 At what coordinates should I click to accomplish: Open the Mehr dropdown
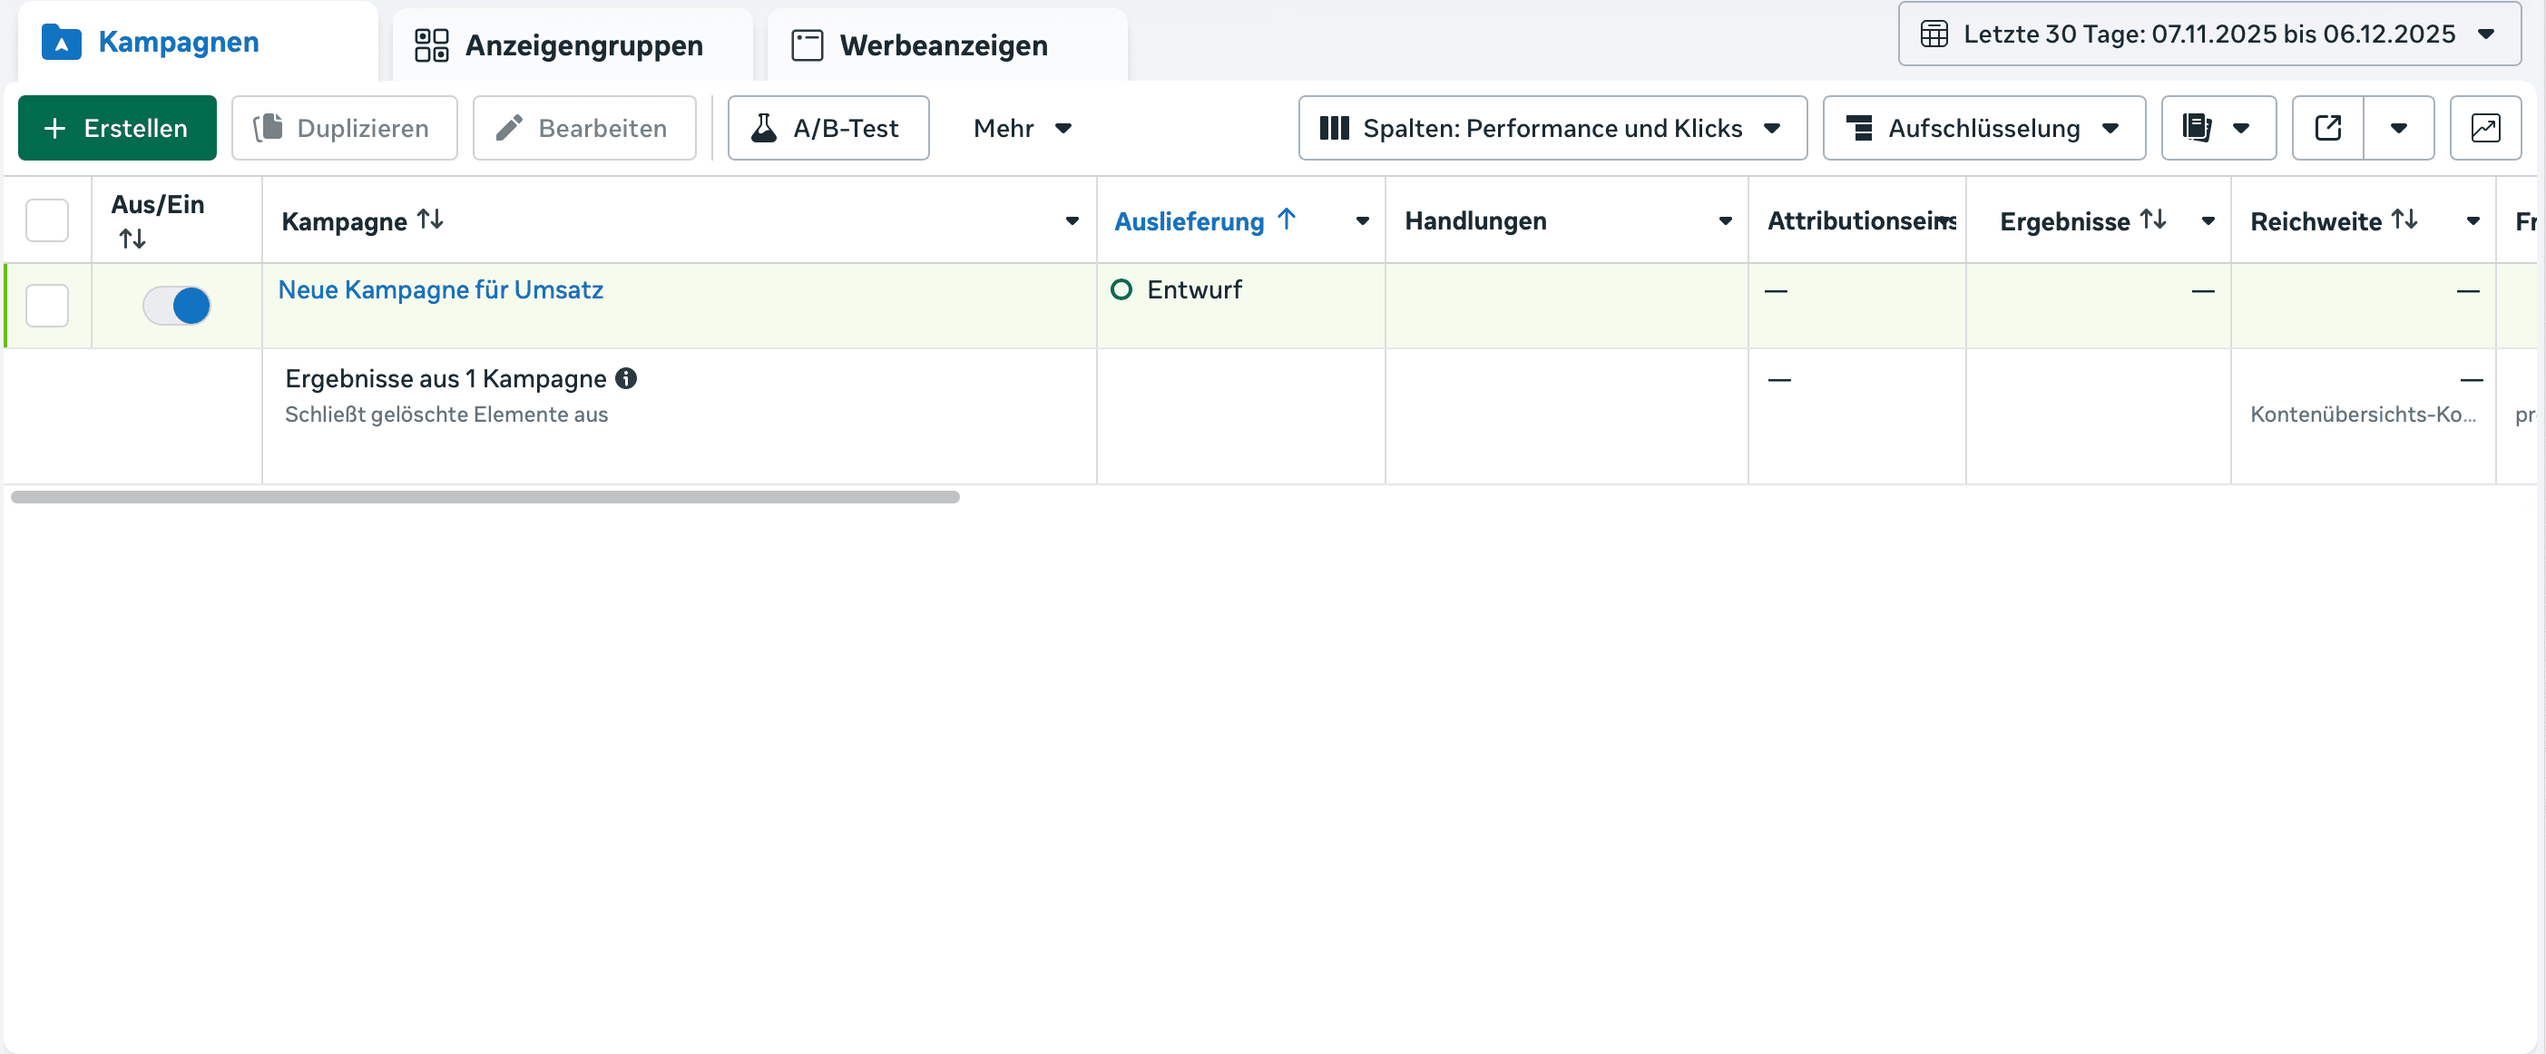[1022, 127]
